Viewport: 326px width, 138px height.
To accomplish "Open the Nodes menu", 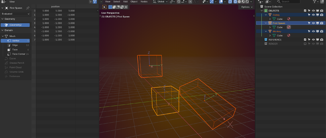I will (x=144, y=2).
